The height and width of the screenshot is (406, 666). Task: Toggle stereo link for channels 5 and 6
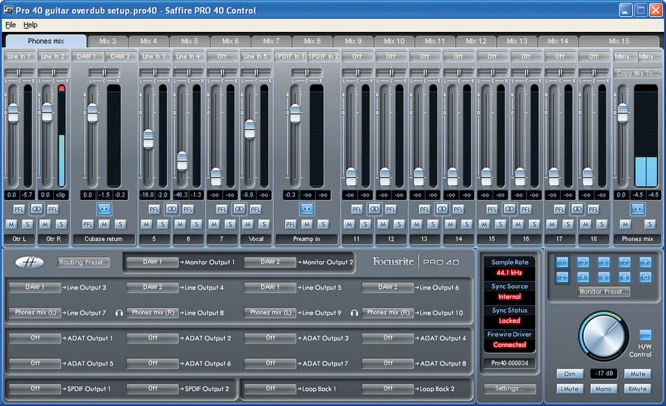(171, 209)
